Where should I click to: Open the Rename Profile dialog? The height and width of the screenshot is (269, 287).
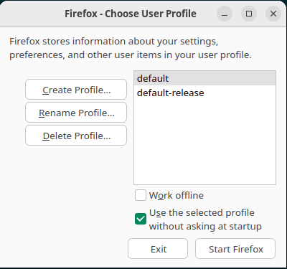[x=76, y=113]
